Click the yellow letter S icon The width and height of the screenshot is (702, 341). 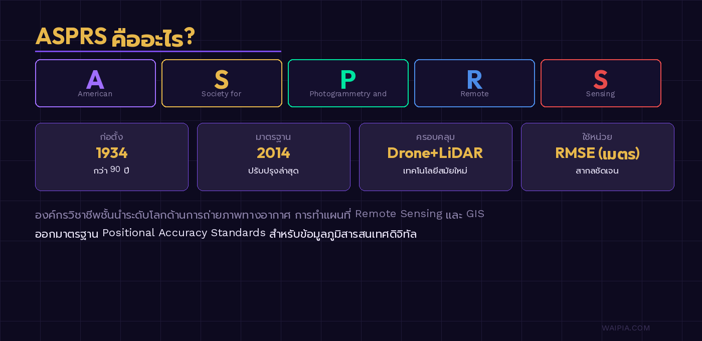tap(222, 79)
